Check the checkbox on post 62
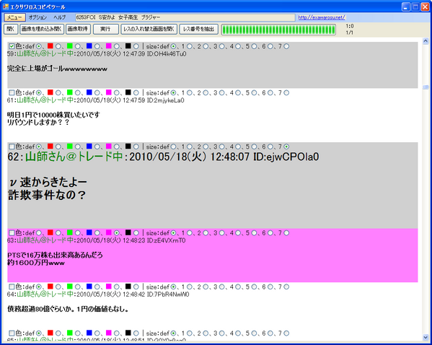The height and width of the screenshot is (345, 432). [x=12, y=147]
